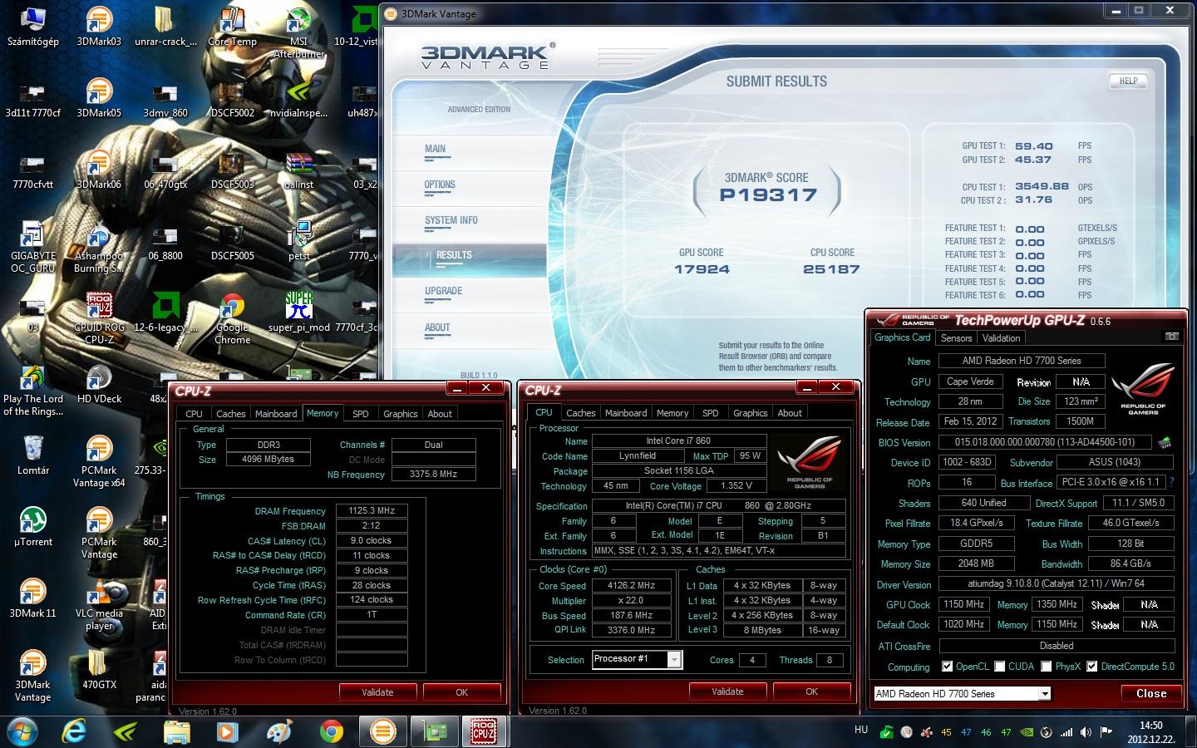
Task: Click OK in CPU-Z processor window
Action: (x=811, y=691)
